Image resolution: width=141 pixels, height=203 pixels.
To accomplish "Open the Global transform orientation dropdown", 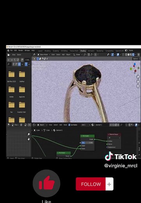I will coord(78,55).
